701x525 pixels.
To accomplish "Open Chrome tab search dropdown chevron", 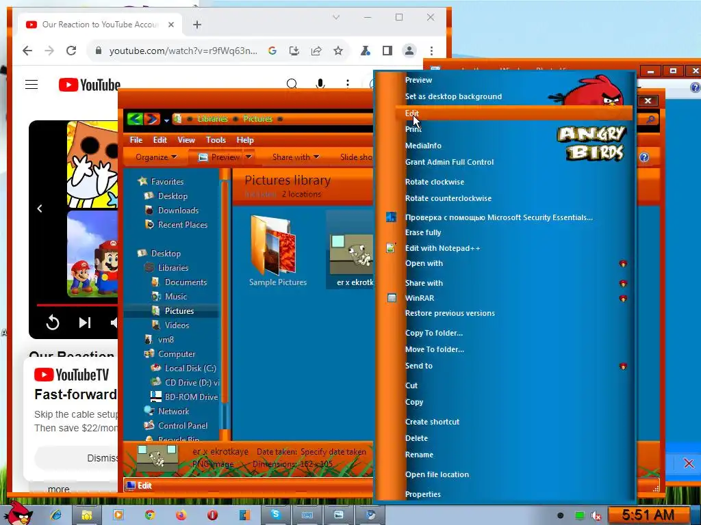I will coord(336,17).
